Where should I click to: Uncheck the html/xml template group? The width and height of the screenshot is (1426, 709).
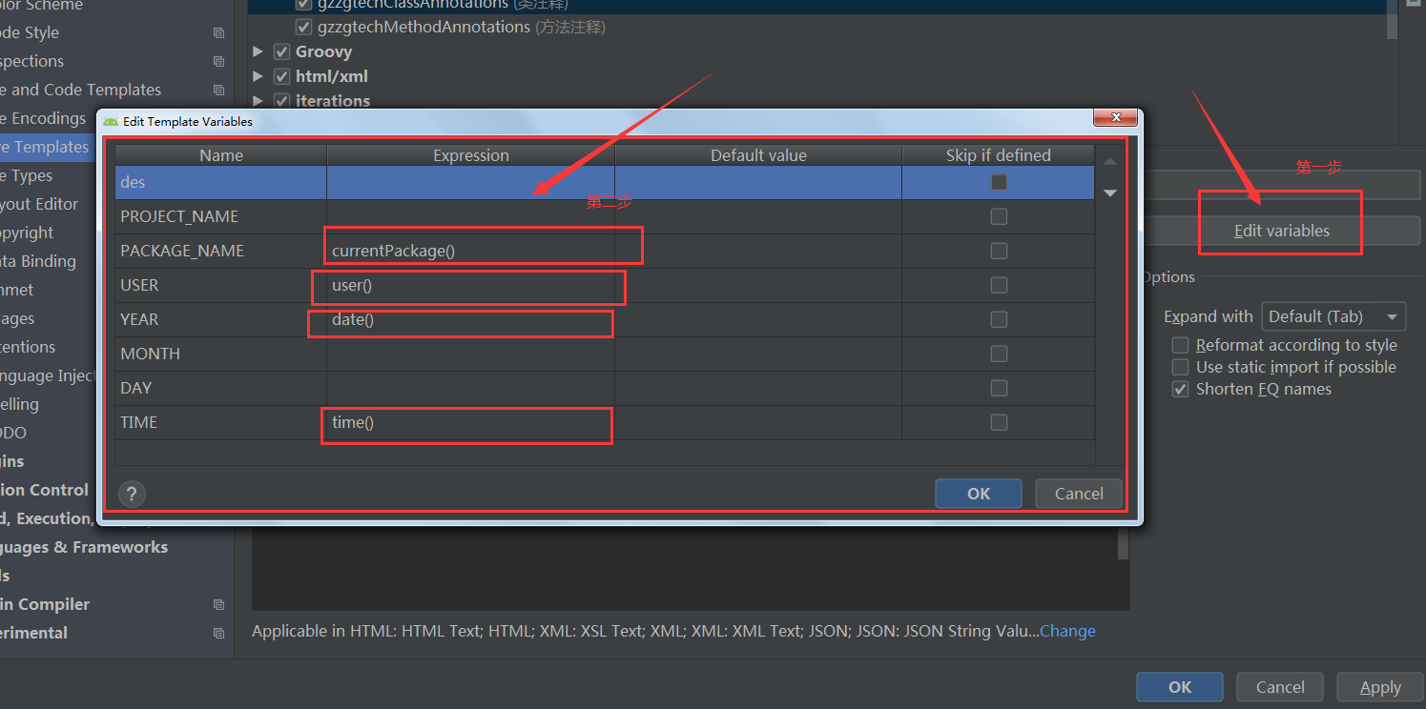[x=281, y=76]
